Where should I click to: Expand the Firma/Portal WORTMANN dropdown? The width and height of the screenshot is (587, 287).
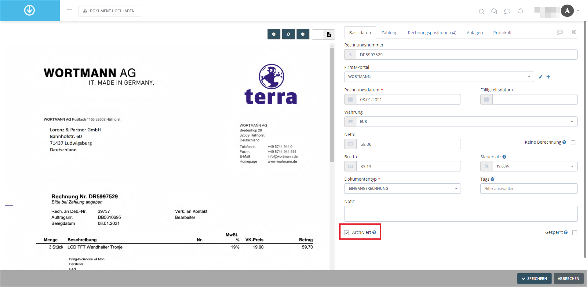pos(439,77)
